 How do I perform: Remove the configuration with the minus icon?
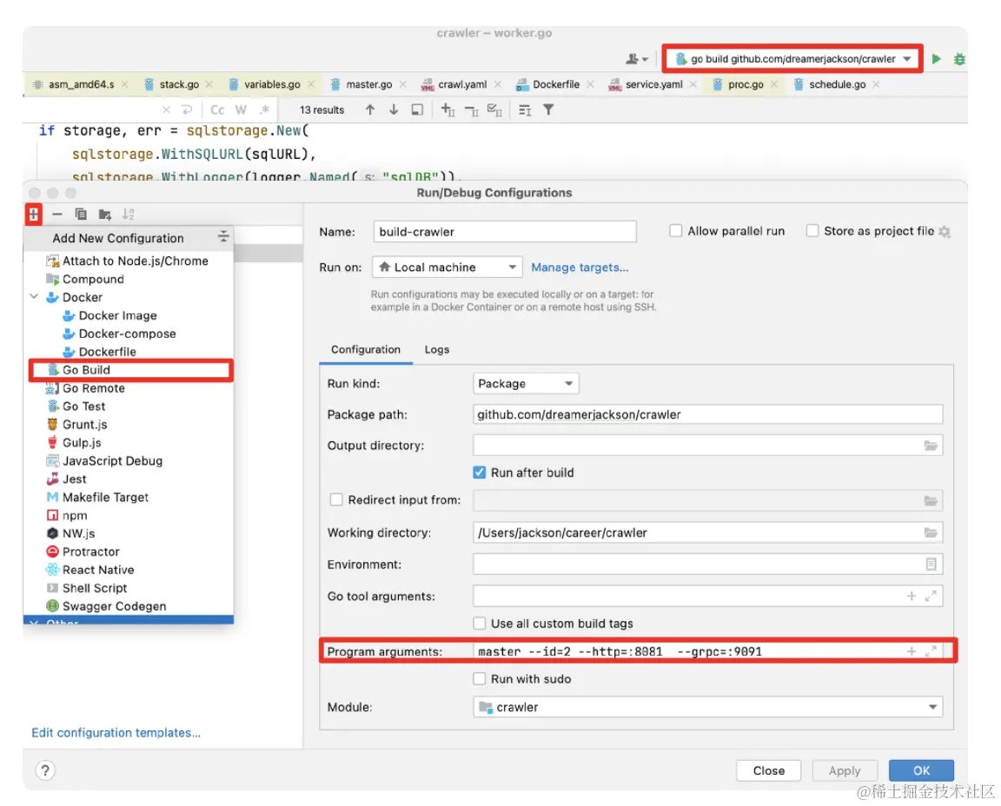pyautogui.click(x=56, y=215)
